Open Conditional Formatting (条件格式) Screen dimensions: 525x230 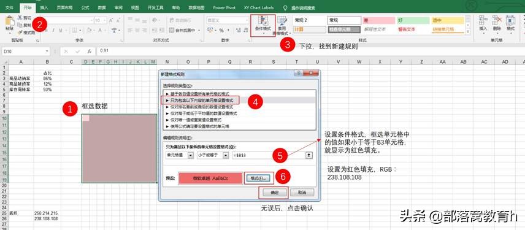(x=263, y=25)
